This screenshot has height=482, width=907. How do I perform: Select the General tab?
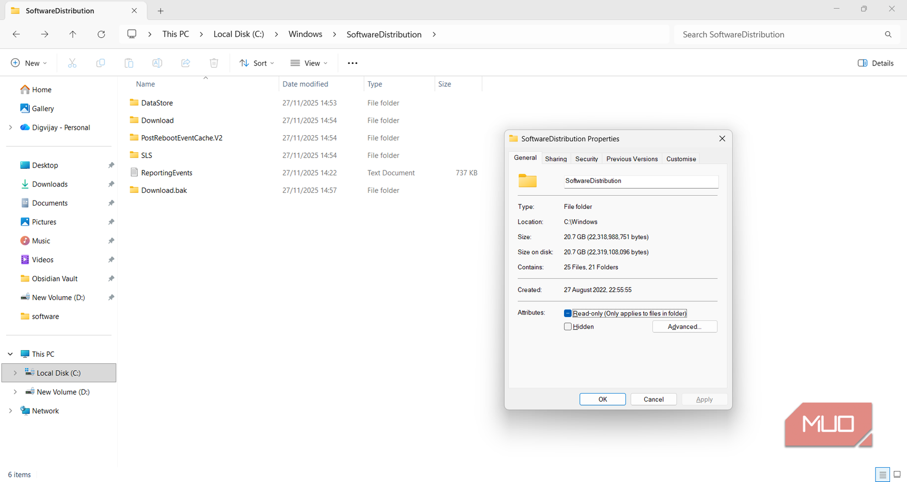pyautogui.click(x=525, y=158)
